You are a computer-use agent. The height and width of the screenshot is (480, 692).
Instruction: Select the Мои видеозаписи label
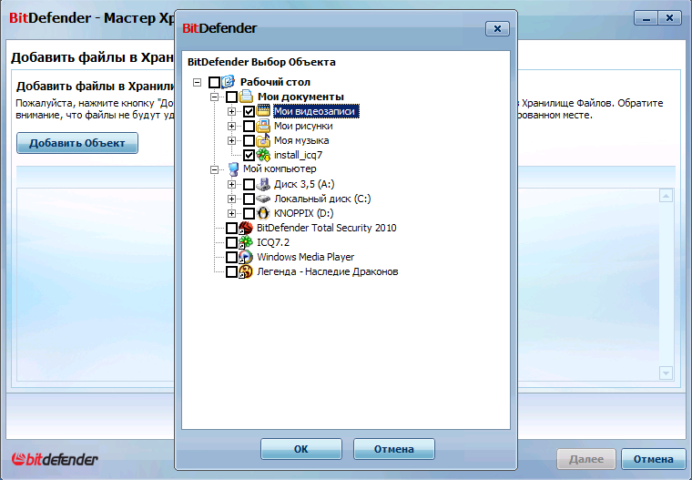[316, 111]
